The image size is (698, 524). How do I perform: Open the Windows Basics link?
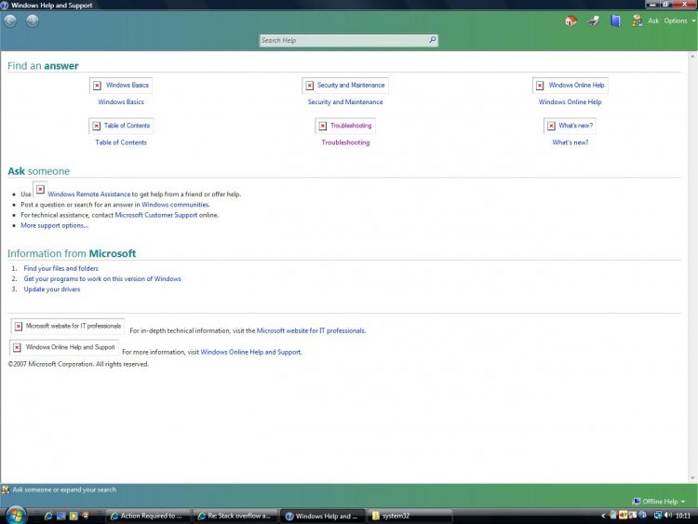tap(121, 102)
